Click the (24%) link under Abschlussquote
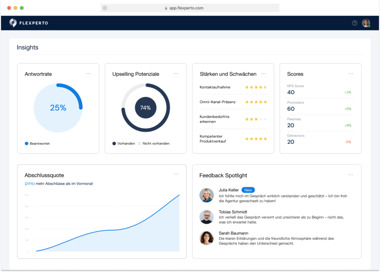Screen dimensions: 380x272 coord(29,184)
